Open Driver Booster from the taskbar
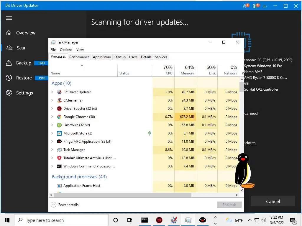Viewport: 302px width, 226px height. point(159,220)
